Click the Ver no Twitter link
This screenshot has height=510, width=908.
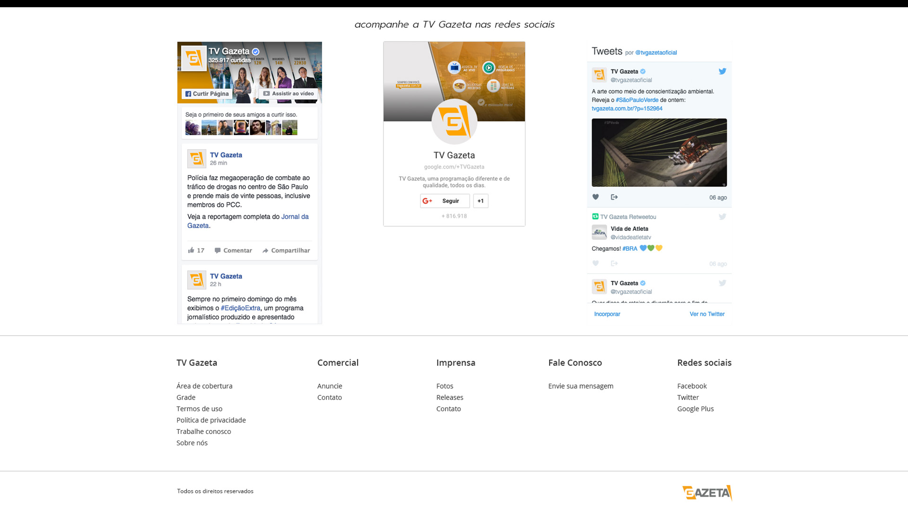(x=707, y=314)
